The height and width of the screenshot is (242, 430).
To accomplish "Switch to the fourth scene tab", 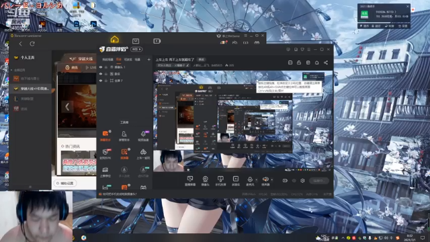I will [137, 60].
